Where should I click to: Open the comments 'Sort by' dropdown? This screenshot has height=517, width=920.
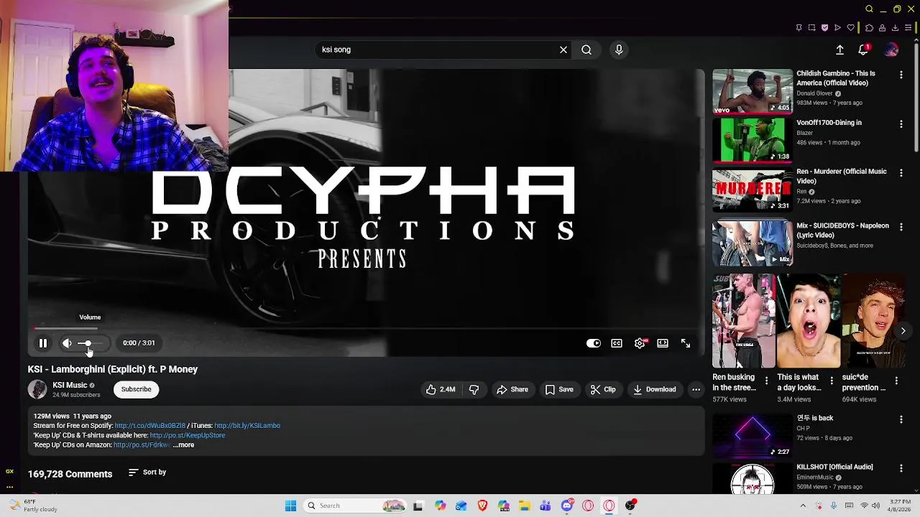tap(147, 472)
